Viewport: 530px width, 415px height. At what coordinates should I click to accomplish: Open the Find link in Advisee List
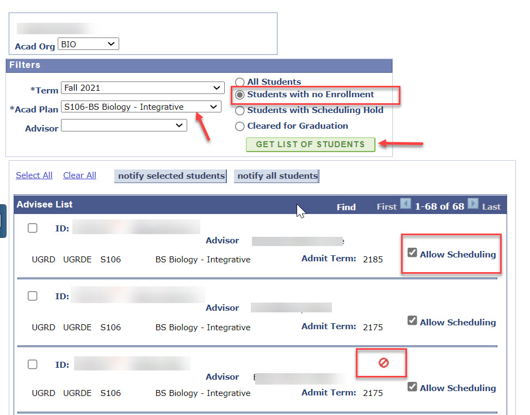(346, 207)
